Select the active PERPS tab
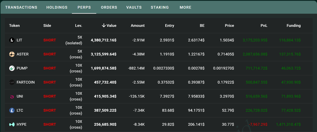317x132 pixels. click(84, 7)
